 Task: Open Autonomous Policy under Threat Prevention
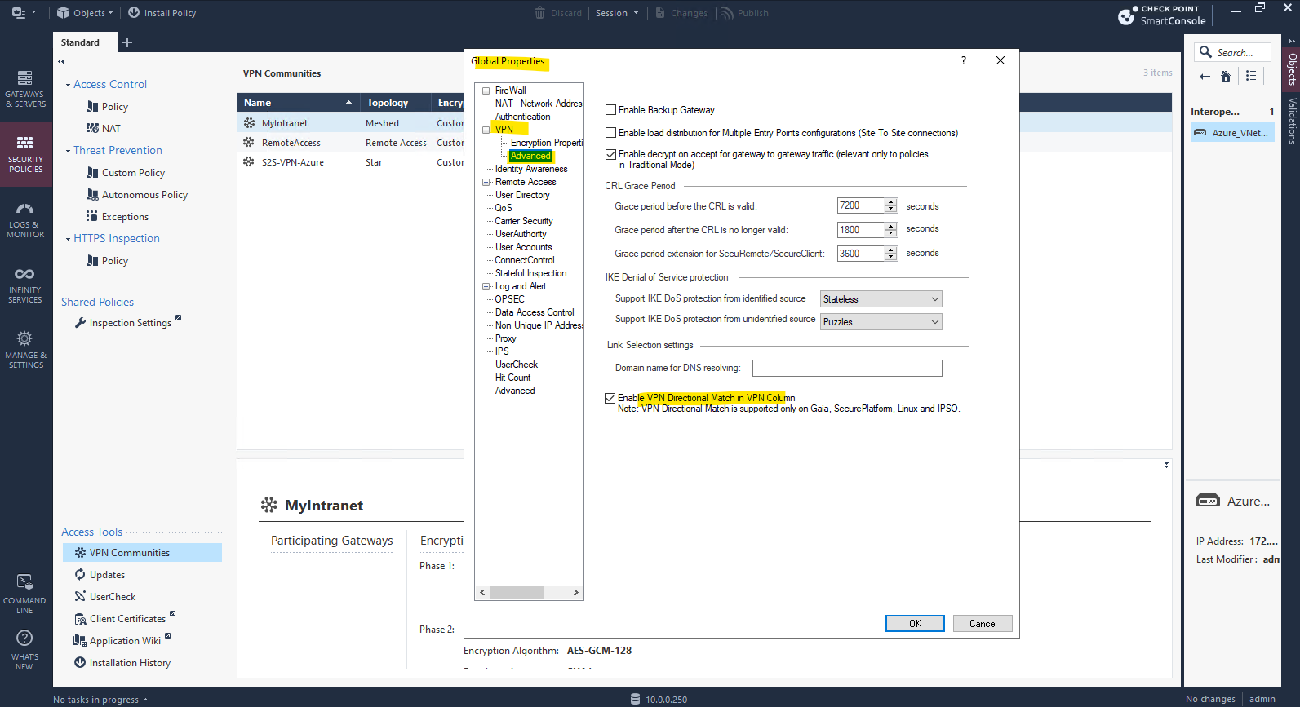pyautogui.click(x=144, y=195)
